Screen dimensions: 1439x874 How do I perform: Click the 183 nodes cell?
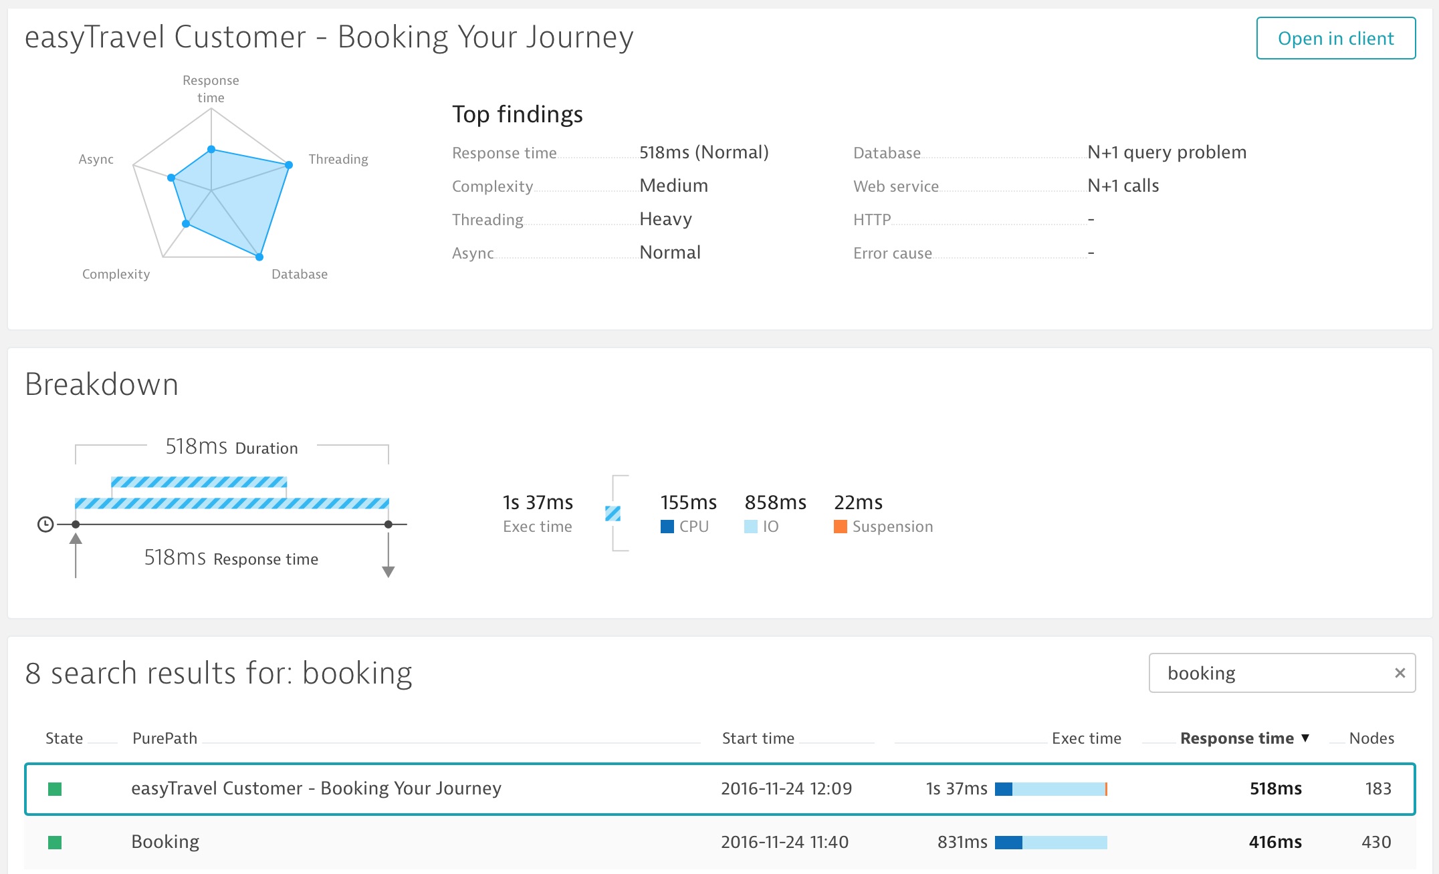[1378, 788]
